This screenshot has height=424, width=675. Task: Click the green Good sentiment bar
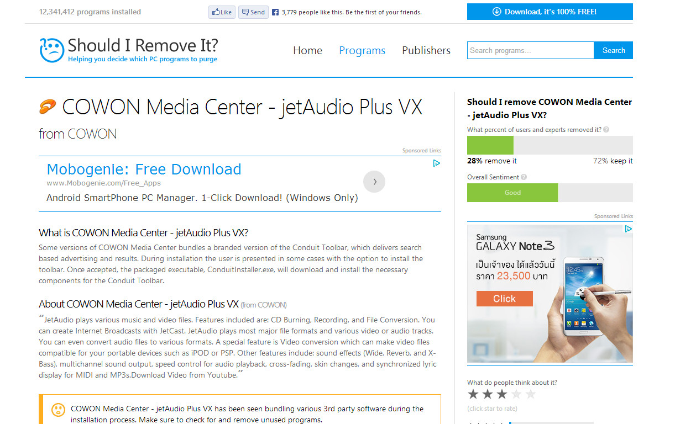[x=512, y=193]
